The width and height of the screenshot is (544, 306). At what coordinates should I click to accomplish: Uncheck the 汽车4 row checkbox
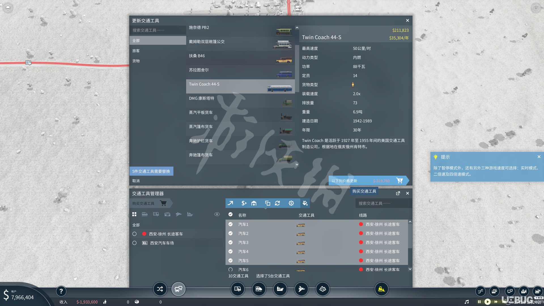[x=230, y=251]
